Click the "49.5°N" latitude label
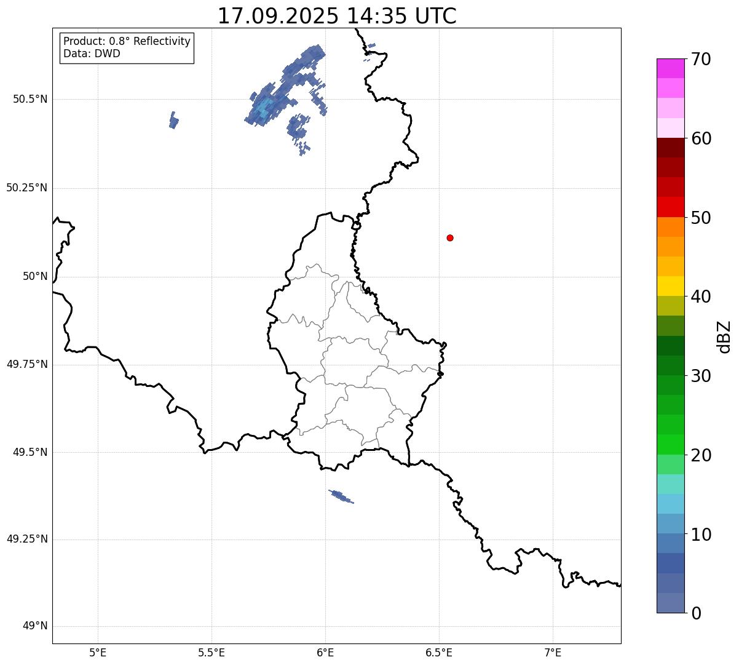This screenshot has width=739, height=665. coord(30,452)
